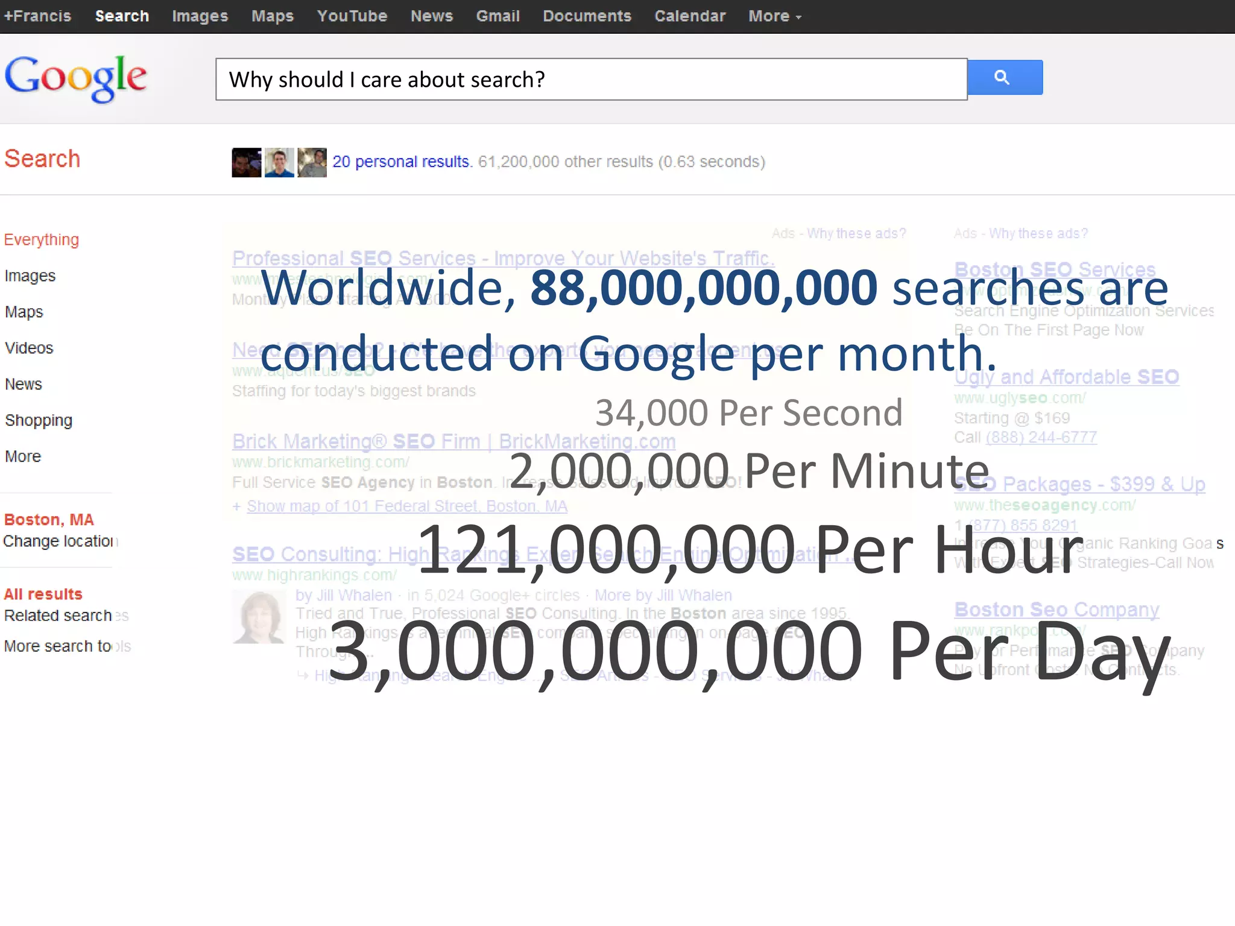
Task: Click Related searches option
Action: (x=66, y=616)
